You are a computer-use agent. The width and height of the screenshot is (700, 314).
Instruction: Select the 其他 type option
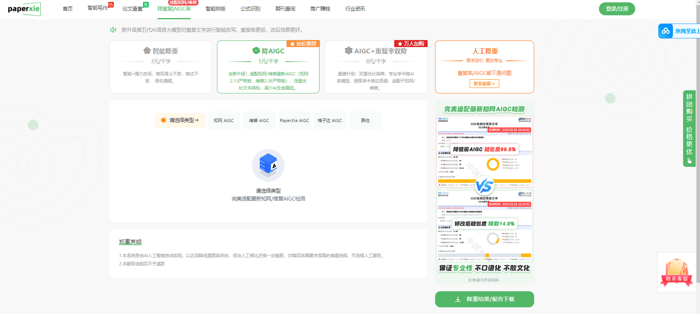pos(365,120)
